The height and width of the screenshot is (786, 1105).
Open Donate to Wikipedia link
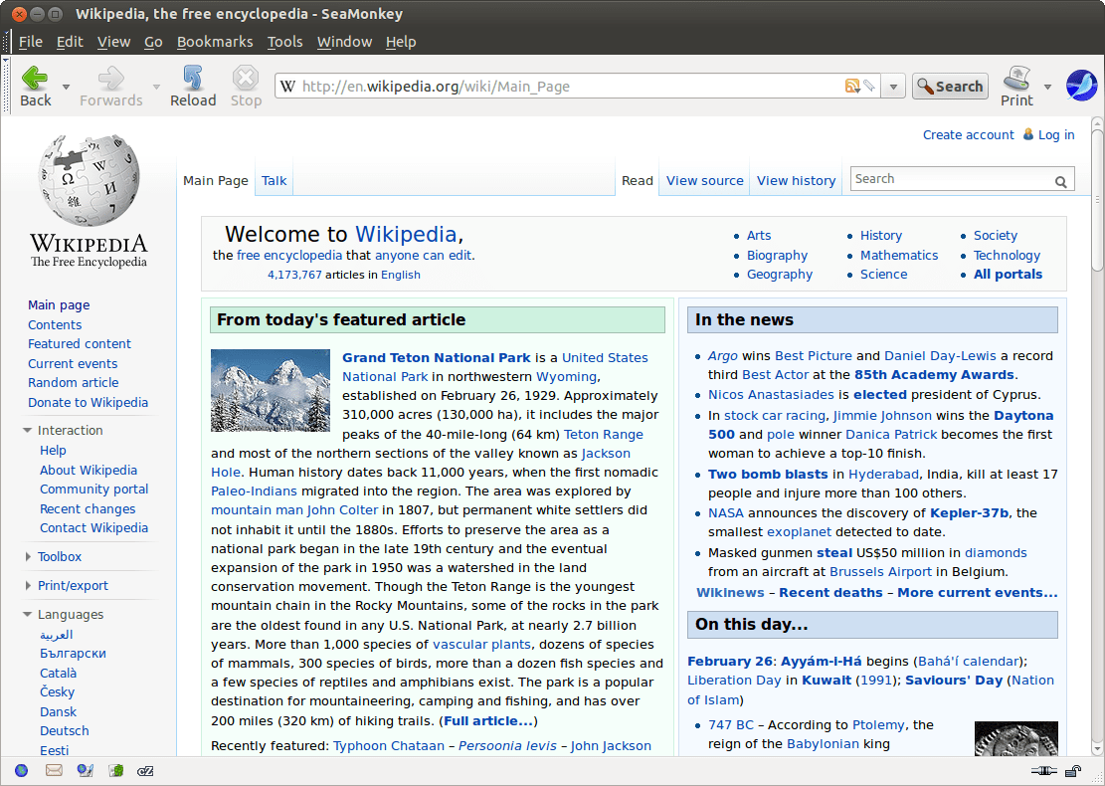point(89,403)
